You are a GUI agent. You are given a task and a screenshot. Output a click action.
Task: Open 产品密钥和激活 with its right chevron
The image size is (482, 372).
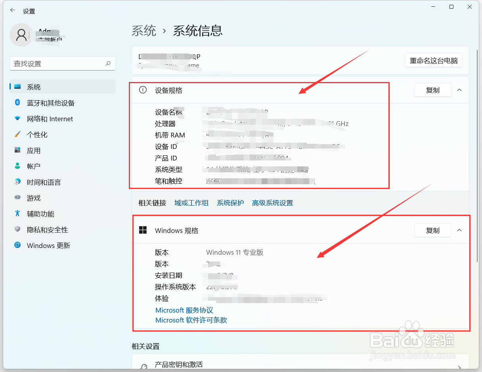(x=459, y=367)
